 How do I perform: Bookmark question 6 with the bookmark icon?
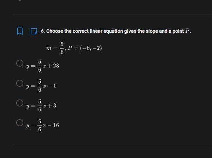click(x=20, y=31)
